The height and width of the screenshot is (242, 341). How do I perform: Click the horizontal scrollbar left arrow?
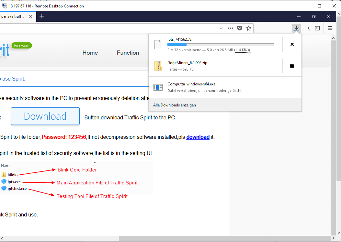2,238
